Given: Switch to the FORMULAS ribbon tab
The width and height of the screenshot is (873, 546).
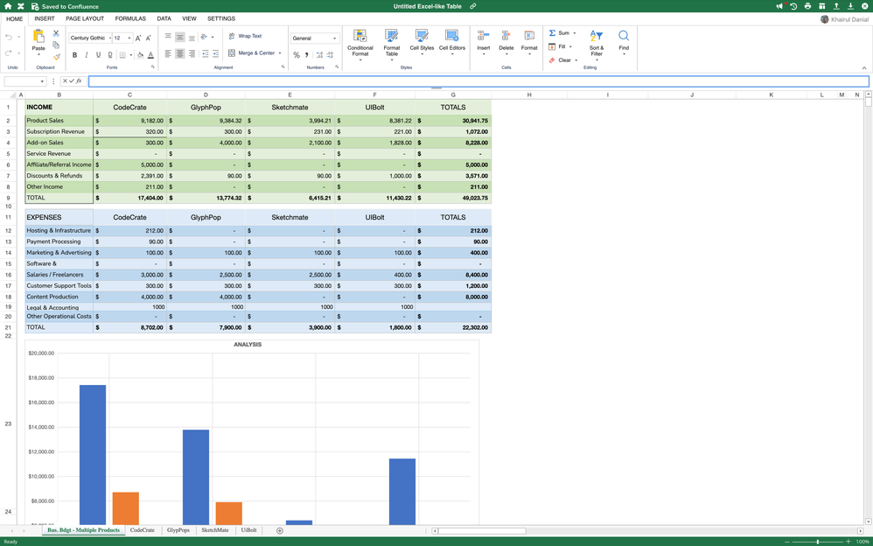Looking at the screenshot, I should click(130, 19).
